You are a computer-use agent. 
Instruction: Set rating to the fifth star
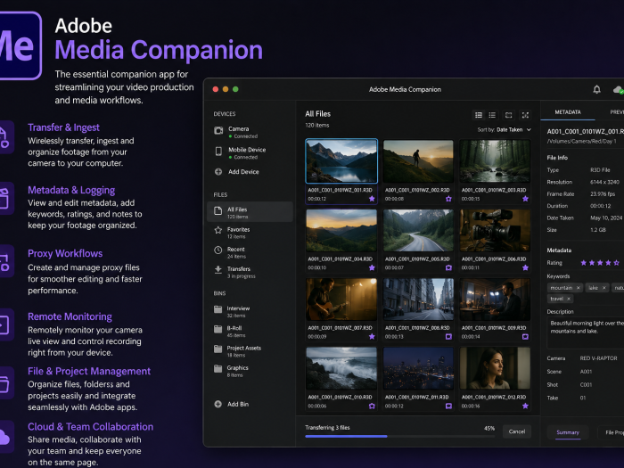point(617,263)
